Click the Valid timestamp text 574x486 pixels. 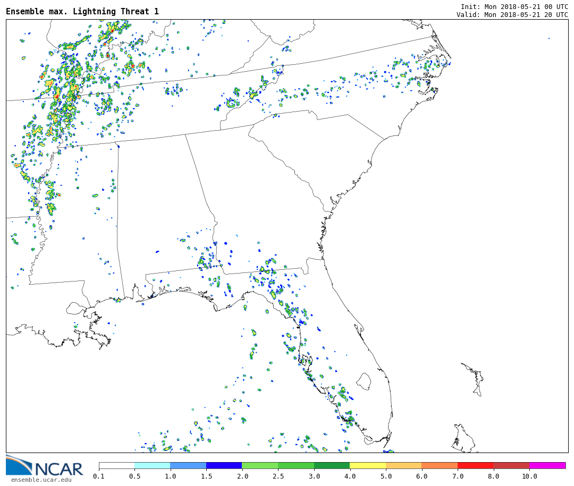[x=512, y=15]
